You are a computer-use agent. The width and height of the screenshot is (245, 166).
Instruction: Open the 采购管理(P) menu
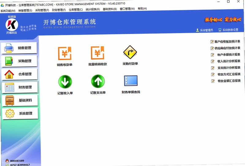point(42,10)
